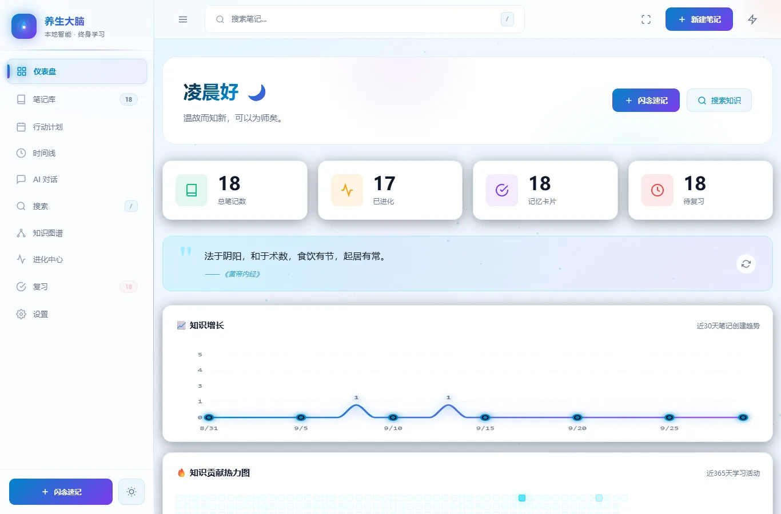Image resolution: width=781 pixels, height=514 pixels.
Task: Click the 18 badge beside 复习
Action: pos(129,287)
